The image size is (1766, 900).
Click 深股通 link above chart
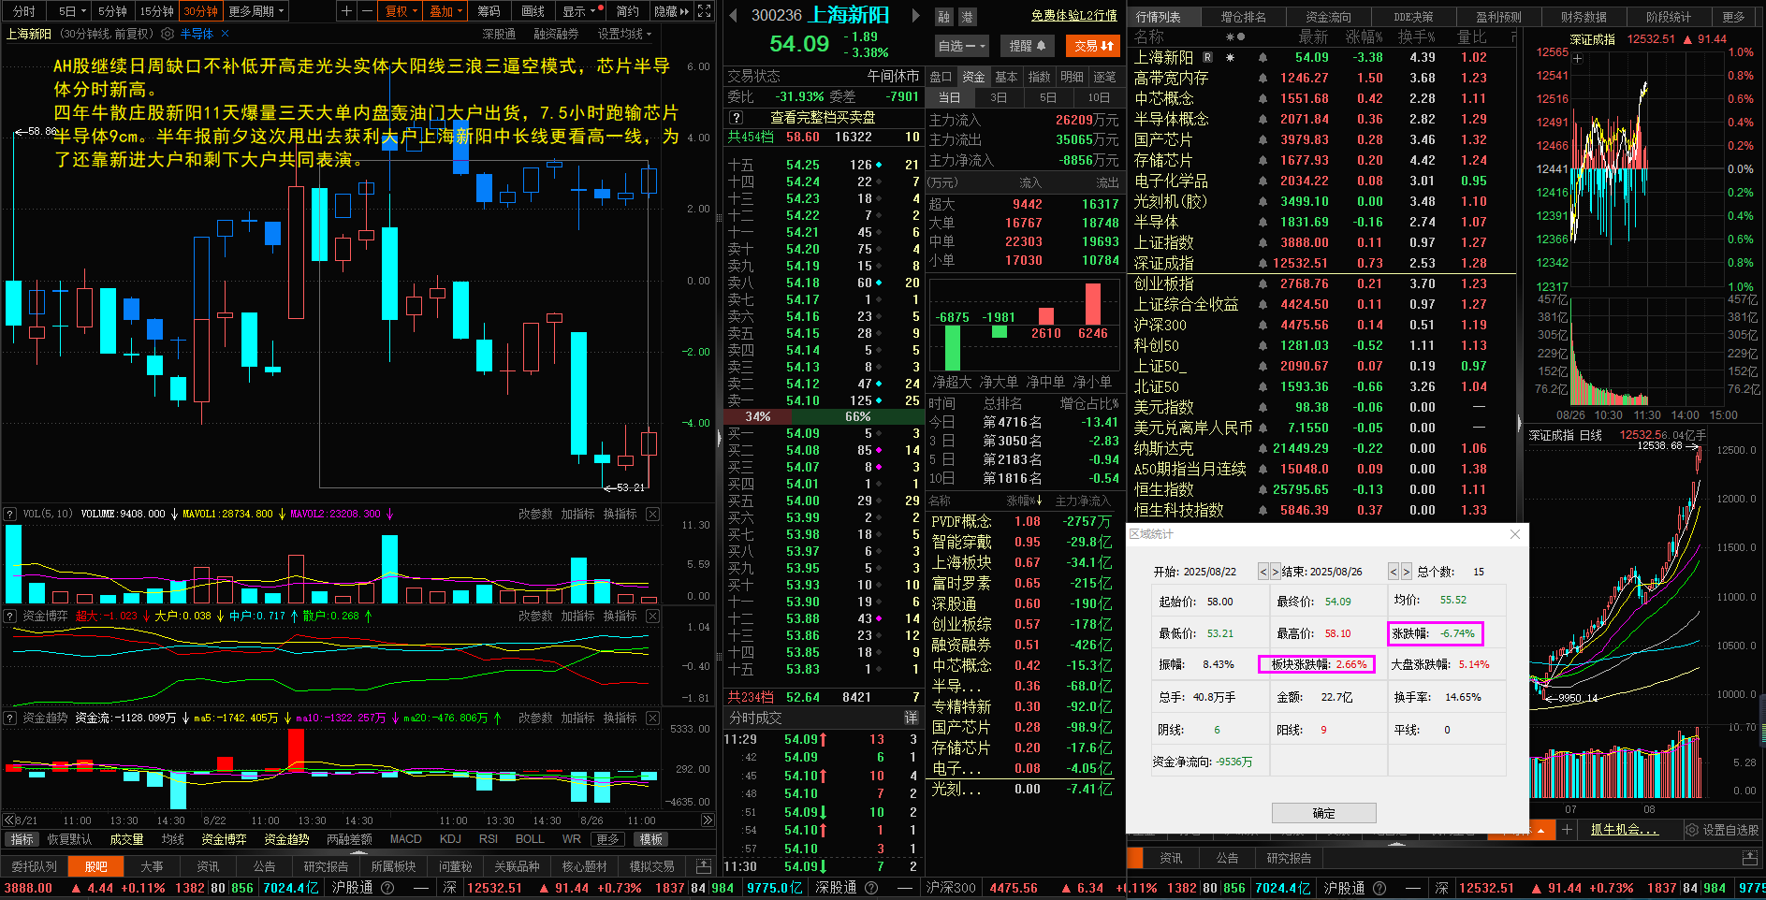click(x=499, y=34)
